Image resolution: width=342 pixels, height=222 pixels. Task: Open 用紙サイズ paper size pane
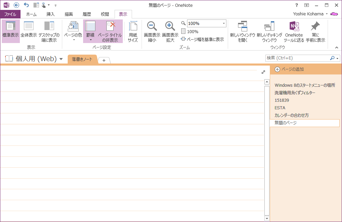point(133,31)
